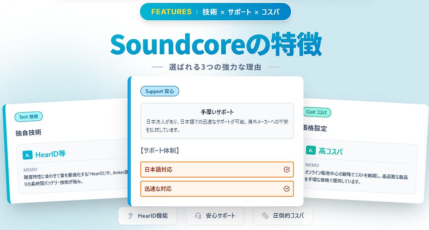429x230 pixels.
Task: Click the 'A.' badge next to 高コスパ
Action: coord(311,150)
